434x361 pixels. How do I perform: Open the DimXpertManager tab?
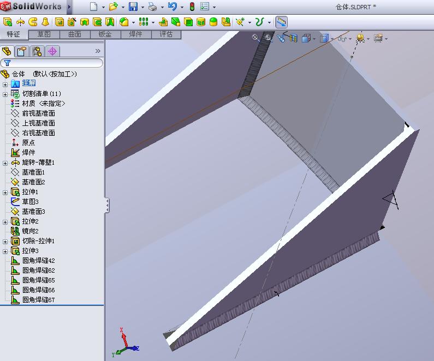click(x=52, y=51)
